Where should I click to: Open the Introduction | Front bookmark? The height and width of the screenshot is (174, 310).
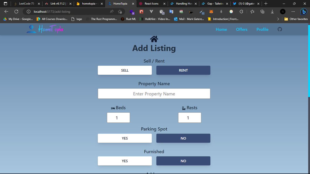pos(223,19)
